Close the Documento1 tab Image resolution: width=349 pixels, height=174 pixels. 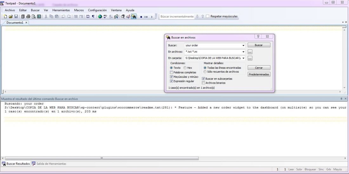pos(26,23)
